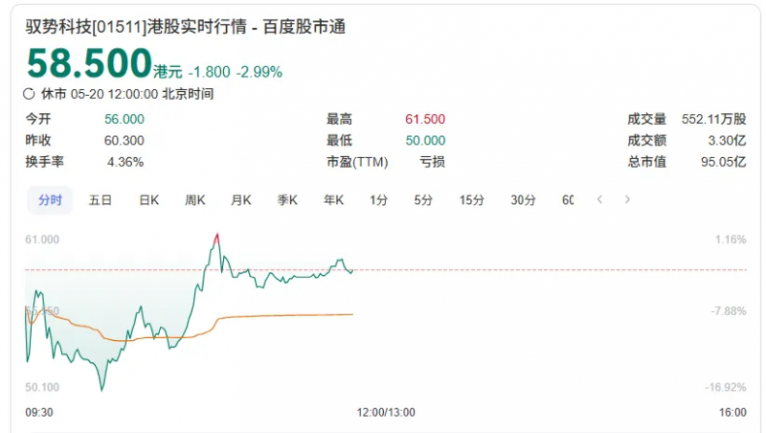766x433 pixels.
Task: Select the 30分 chart tab
Action: point(523,200)
